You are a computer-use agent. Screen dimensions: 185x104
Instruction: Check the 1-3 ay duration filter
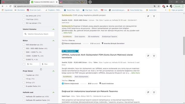pos(24,79)
